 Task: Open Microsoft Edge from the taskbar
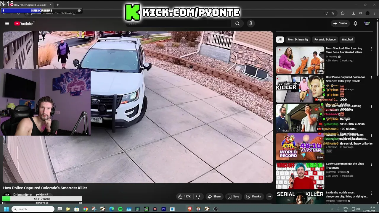[111, 209]
